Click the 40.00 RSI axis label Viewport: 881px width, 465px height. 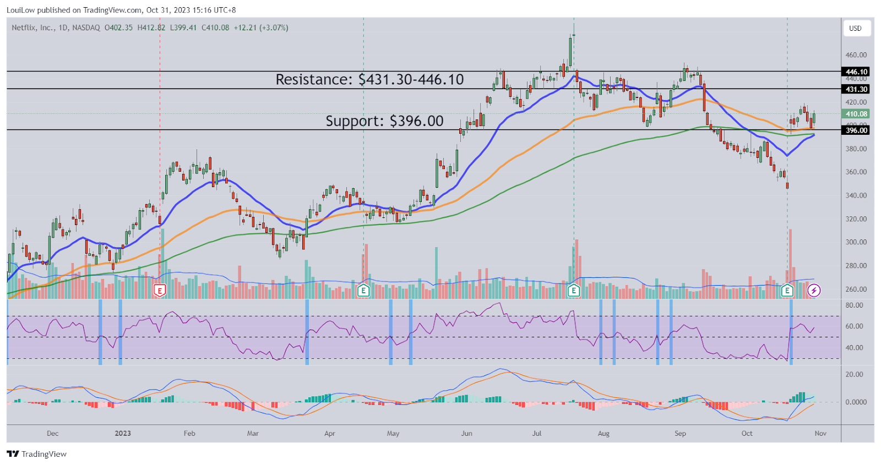click(x=855, y=348)
